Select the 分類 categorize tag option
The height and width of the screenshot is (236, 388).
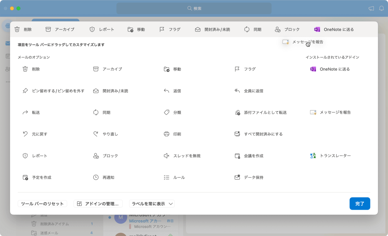[172, 113]
